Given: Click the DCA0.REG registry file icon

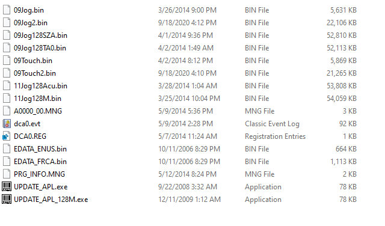Looking at the screenshot, I should click(7, 136).
